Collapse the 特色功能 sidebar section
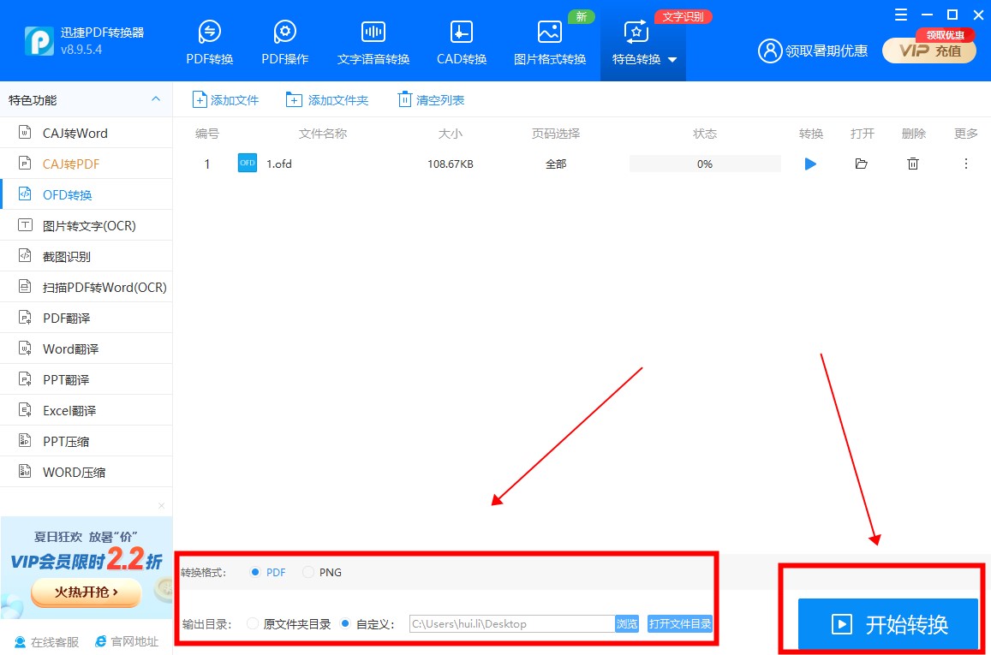The image size is (991, 655). pyautogui.click(x=156, y=99)
